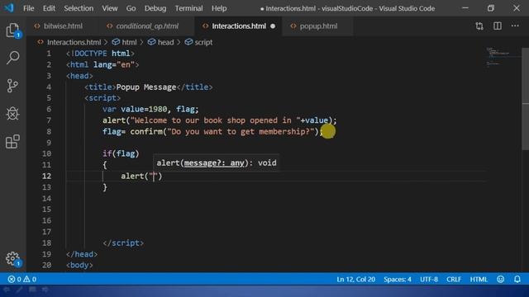Click the vertical editor scrollbar
This screenshot has height=297, width=529.
point(526,99)
